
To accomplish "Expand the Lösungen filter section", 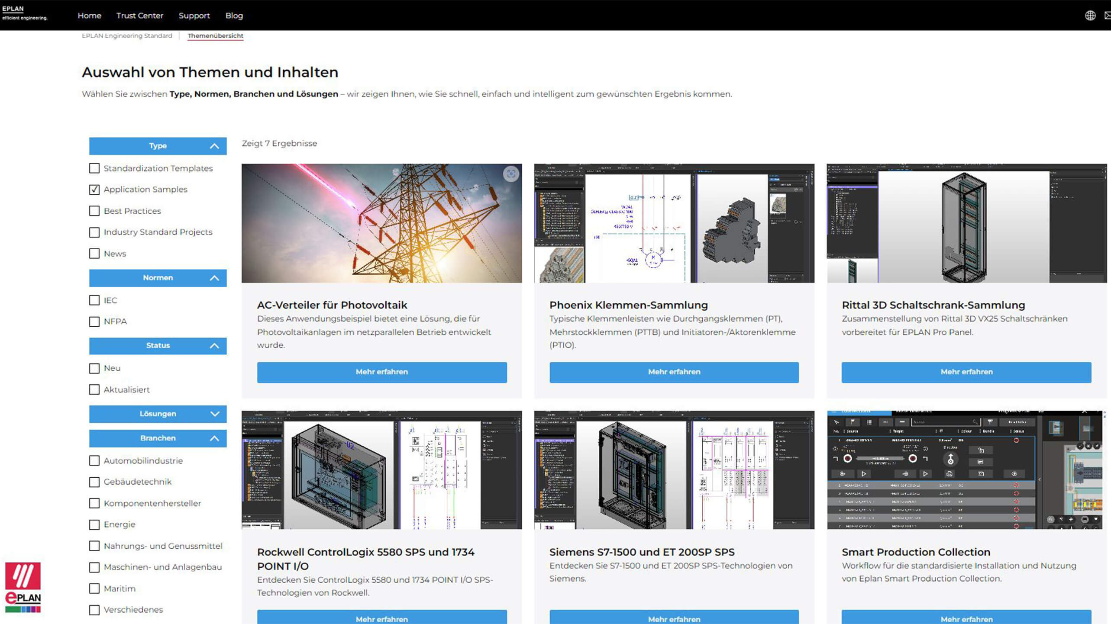I will tap(158, 414).
